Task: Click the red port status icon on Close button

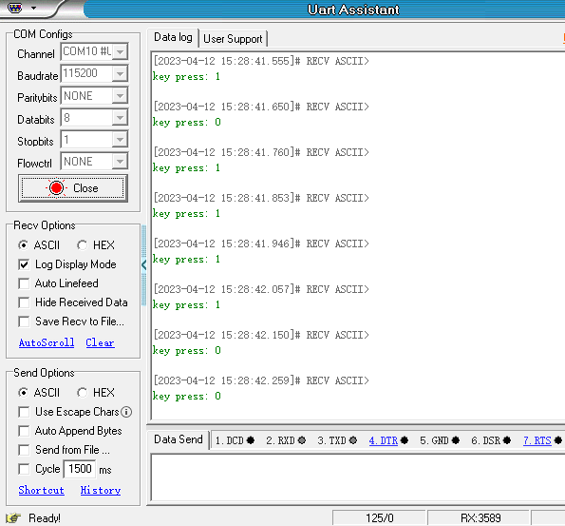Action: point(56,187)
